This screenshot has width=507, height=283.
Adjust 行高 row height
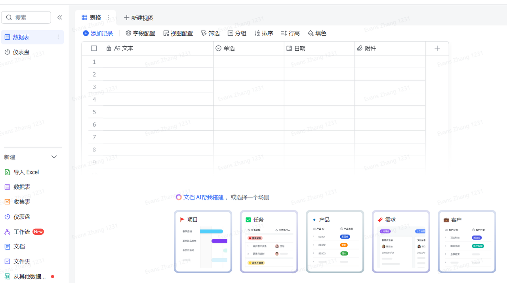point(290,33)
